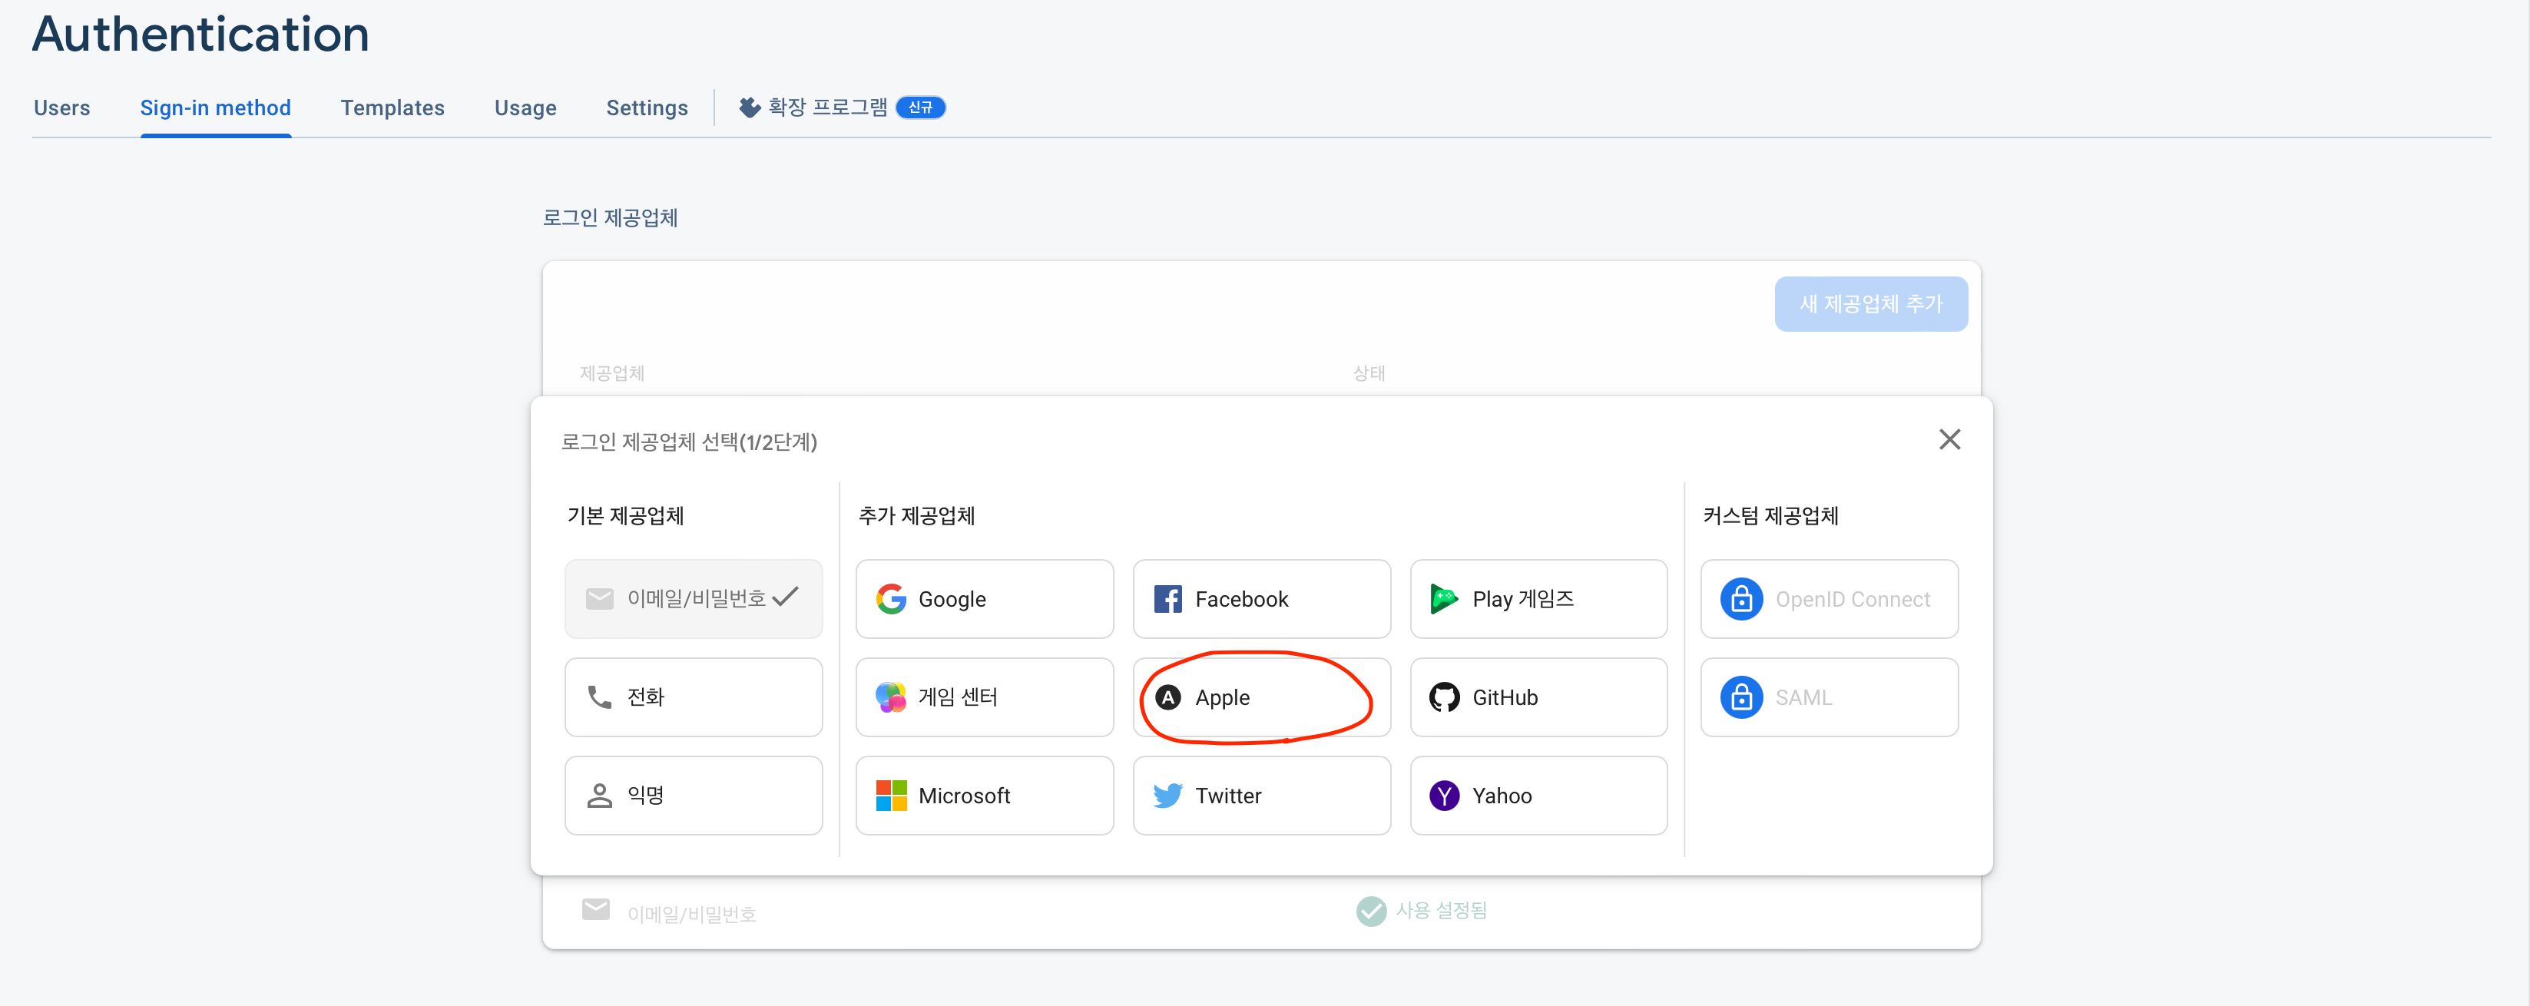The image size is (2530, 1006).
Task: Click the anonymous person icon
Action: pos(599,795)
